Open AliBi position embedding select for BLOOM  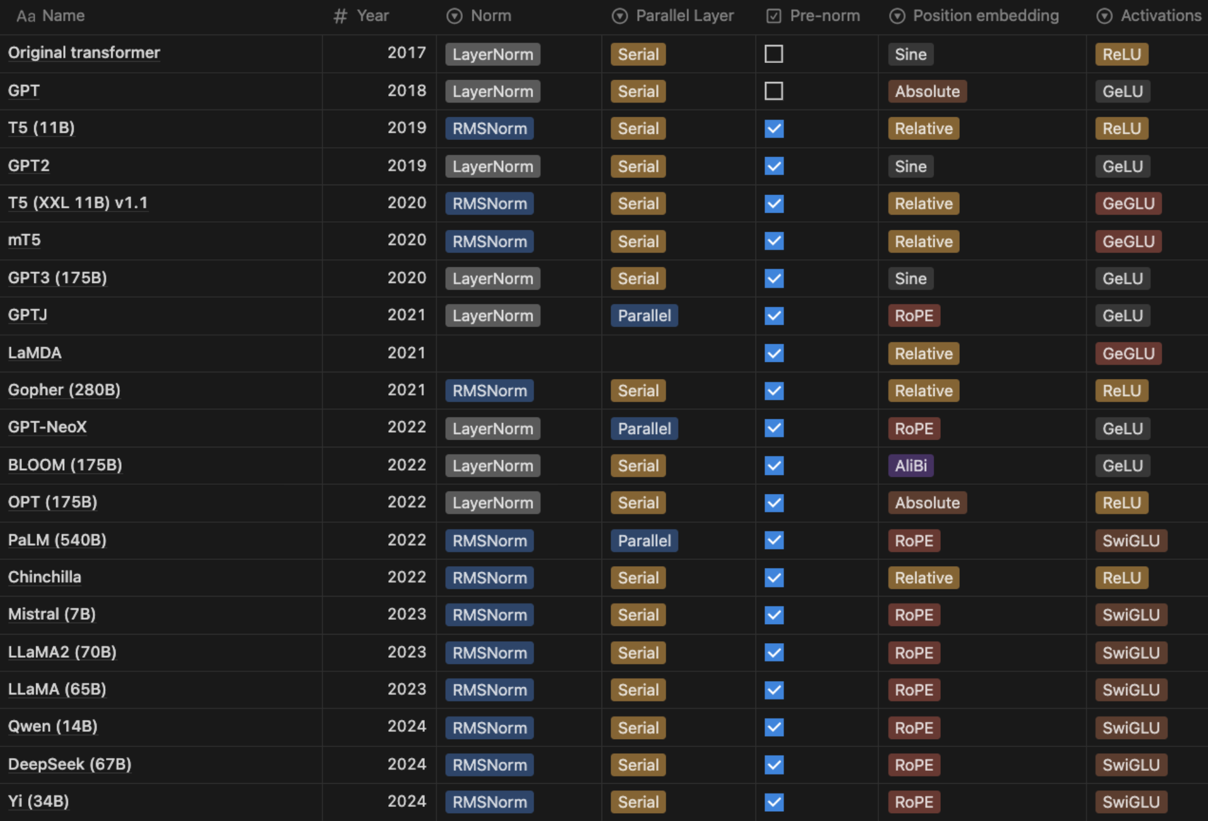click(x=910, y=466)
